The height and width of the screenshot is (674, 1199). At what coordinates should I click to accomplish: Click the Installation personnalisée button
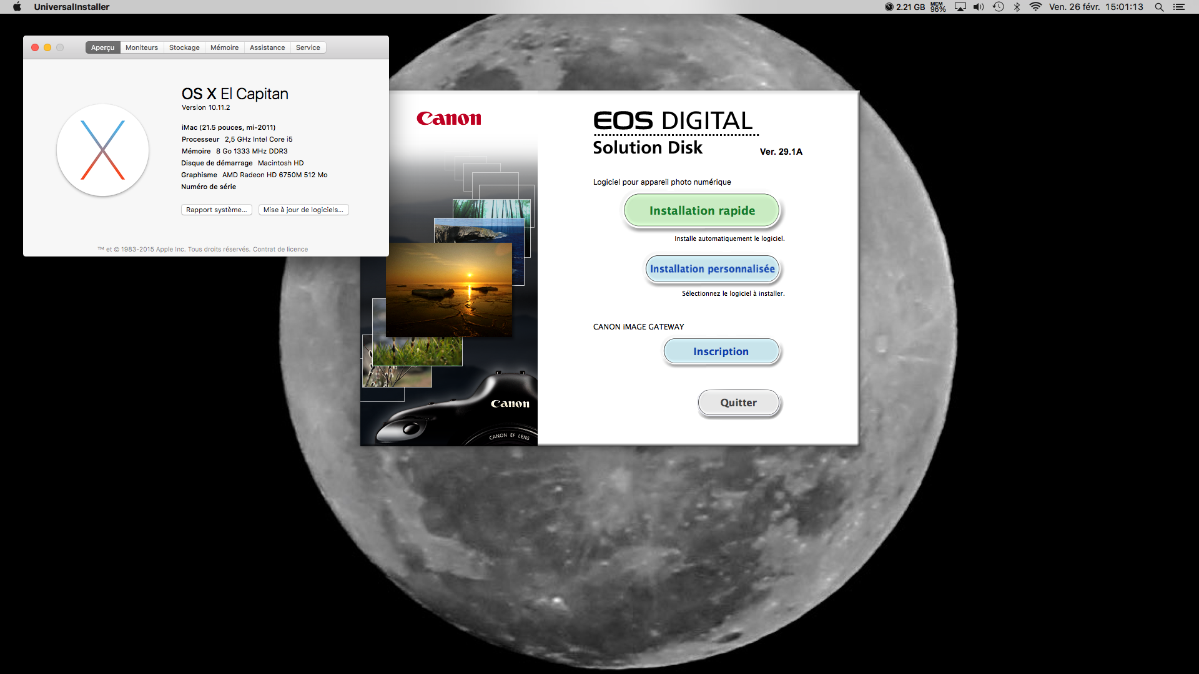point(713,269)
